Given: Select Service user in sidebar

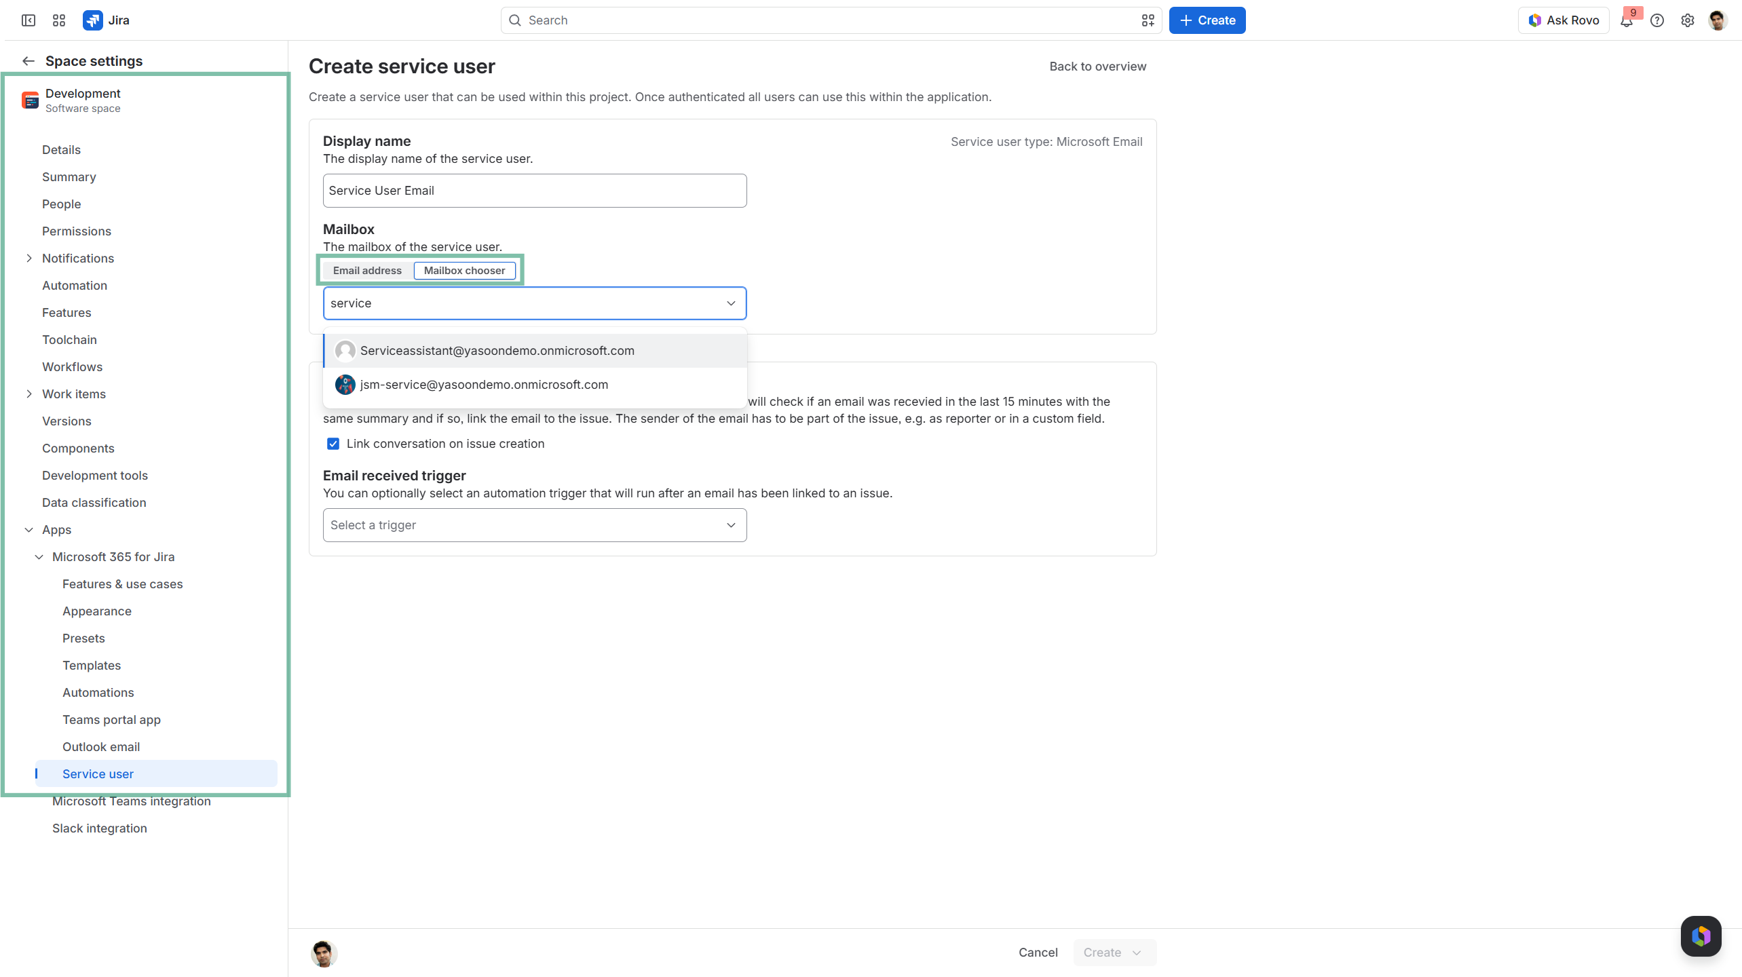Looking at the screenshot, I should click(x=156, y=774).
